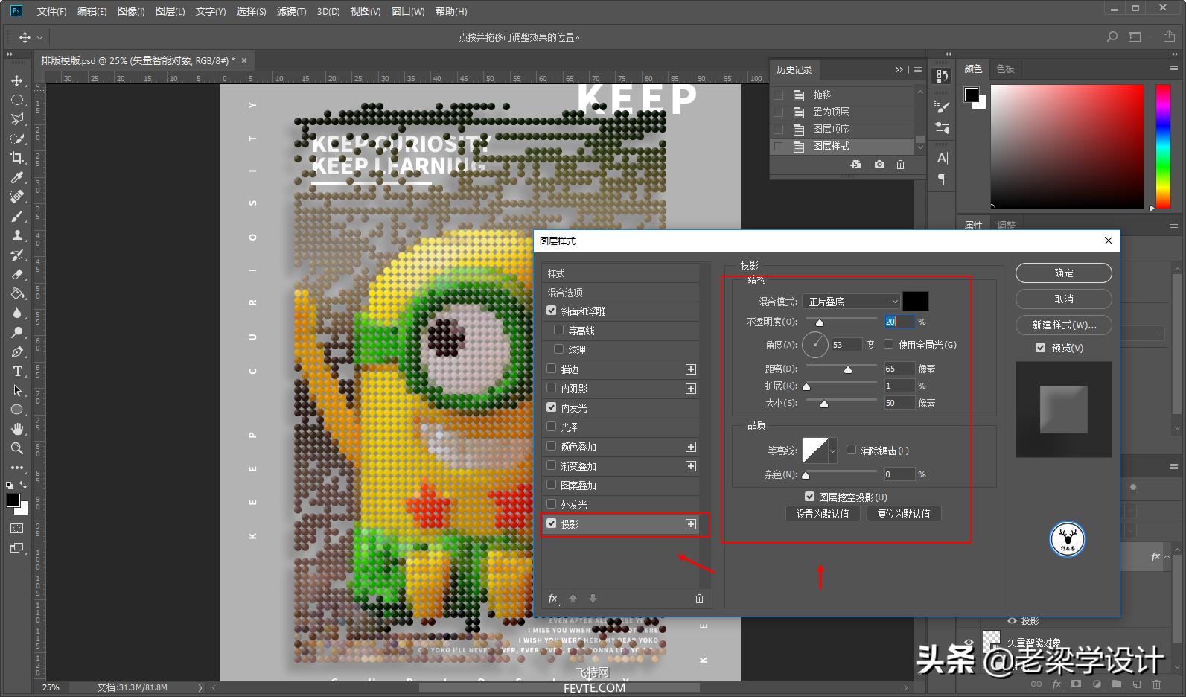The width and height of the screenshot is (1186, 697).
Task: Toggle the 内发光 checkbox
Action: tap(552, 407)
